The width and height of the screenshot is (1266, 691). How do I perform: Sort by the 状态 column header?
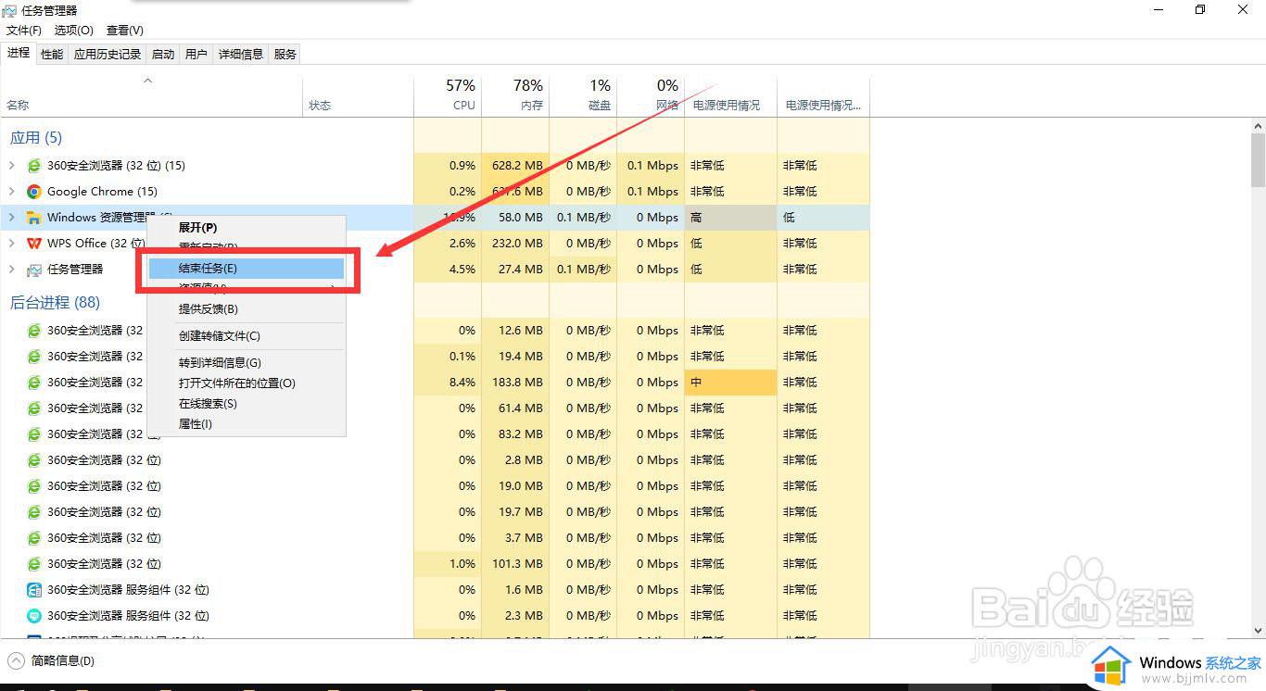click(x=358, y=96)
